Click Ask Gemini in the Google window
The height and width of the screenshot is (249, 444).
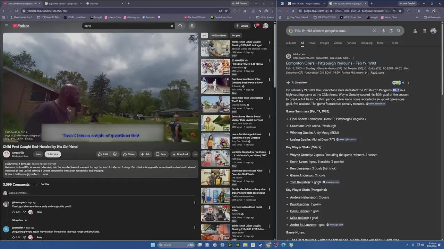click(407, 3)
